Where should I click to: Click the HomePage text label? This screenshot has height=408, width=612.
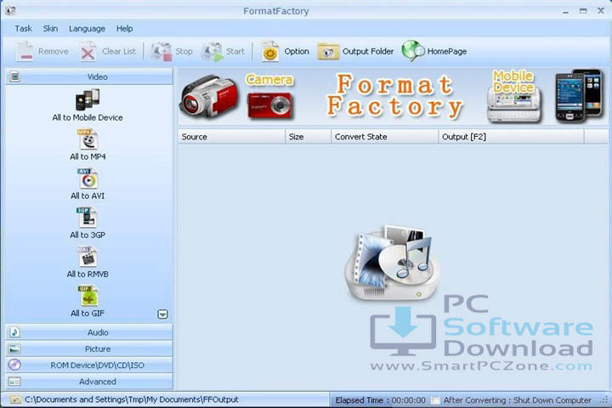pyautogui.click(x=447, y=52)
